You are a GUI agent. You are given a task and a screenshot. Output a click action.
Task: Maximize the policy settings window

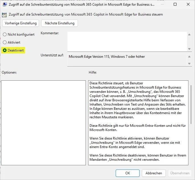175,5
